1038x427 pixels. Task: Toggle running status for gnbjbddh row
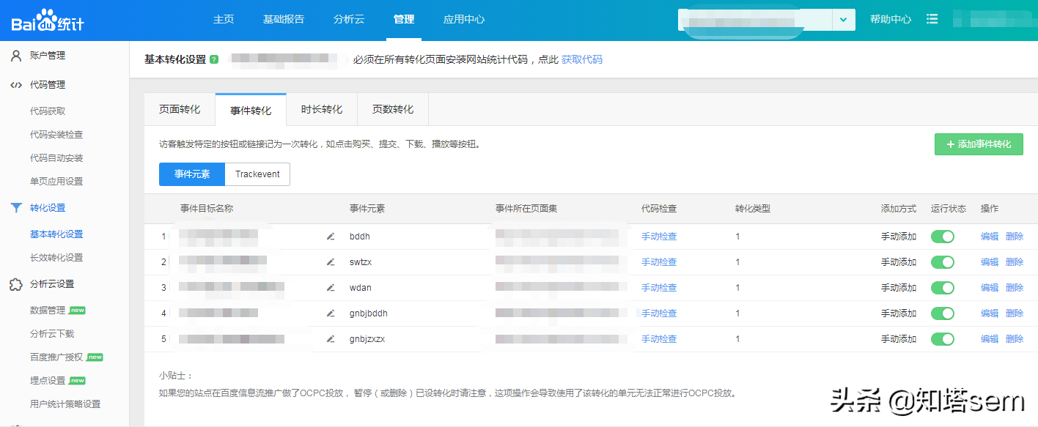click(943, 313)
